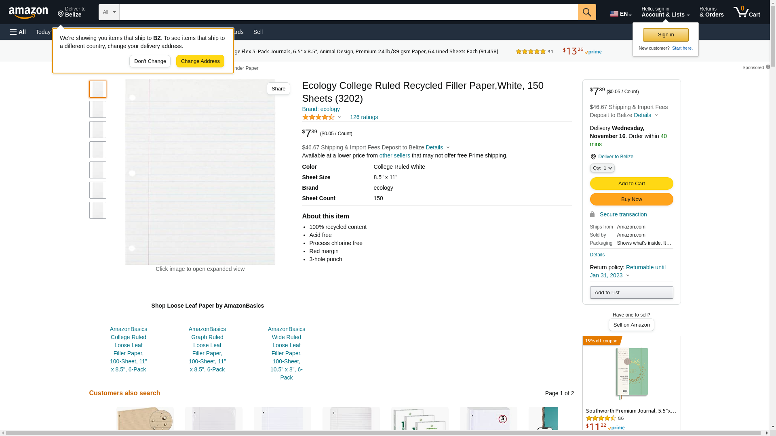Open the All hamburger menu
Image resolution: width=776 pixels, height=436 pixels.
click(x=18, y=32)
